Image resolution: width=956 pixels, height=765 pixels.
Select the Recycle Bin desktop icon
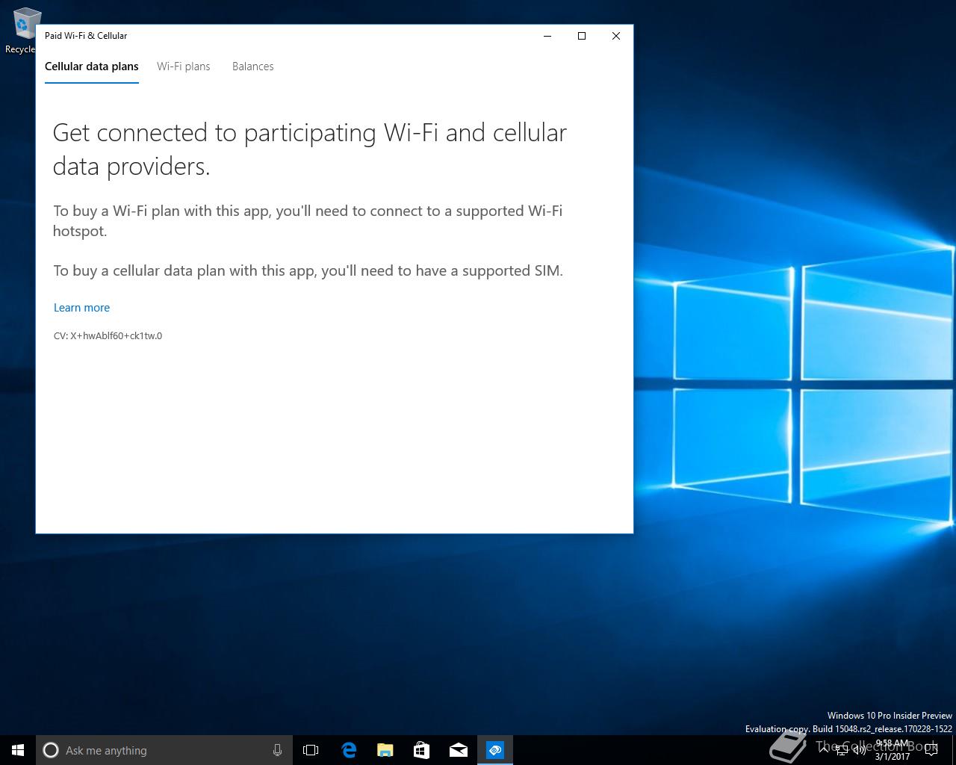click(21, 30)
